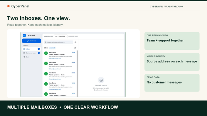Click the Customer sup... badge 2

[x=39, y=53]
